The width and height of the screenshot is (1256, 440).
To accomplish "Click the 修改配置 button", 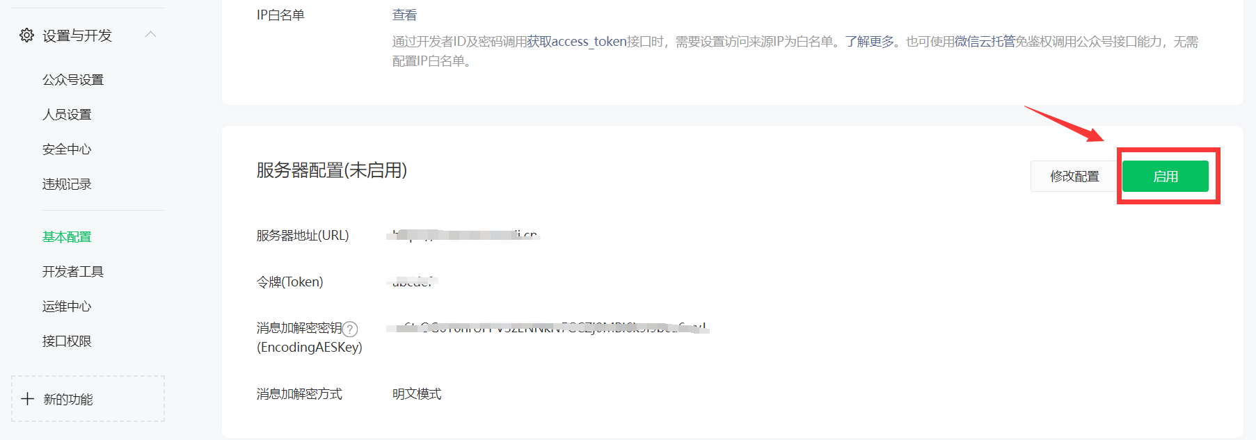I will (x=1074, y=177).
